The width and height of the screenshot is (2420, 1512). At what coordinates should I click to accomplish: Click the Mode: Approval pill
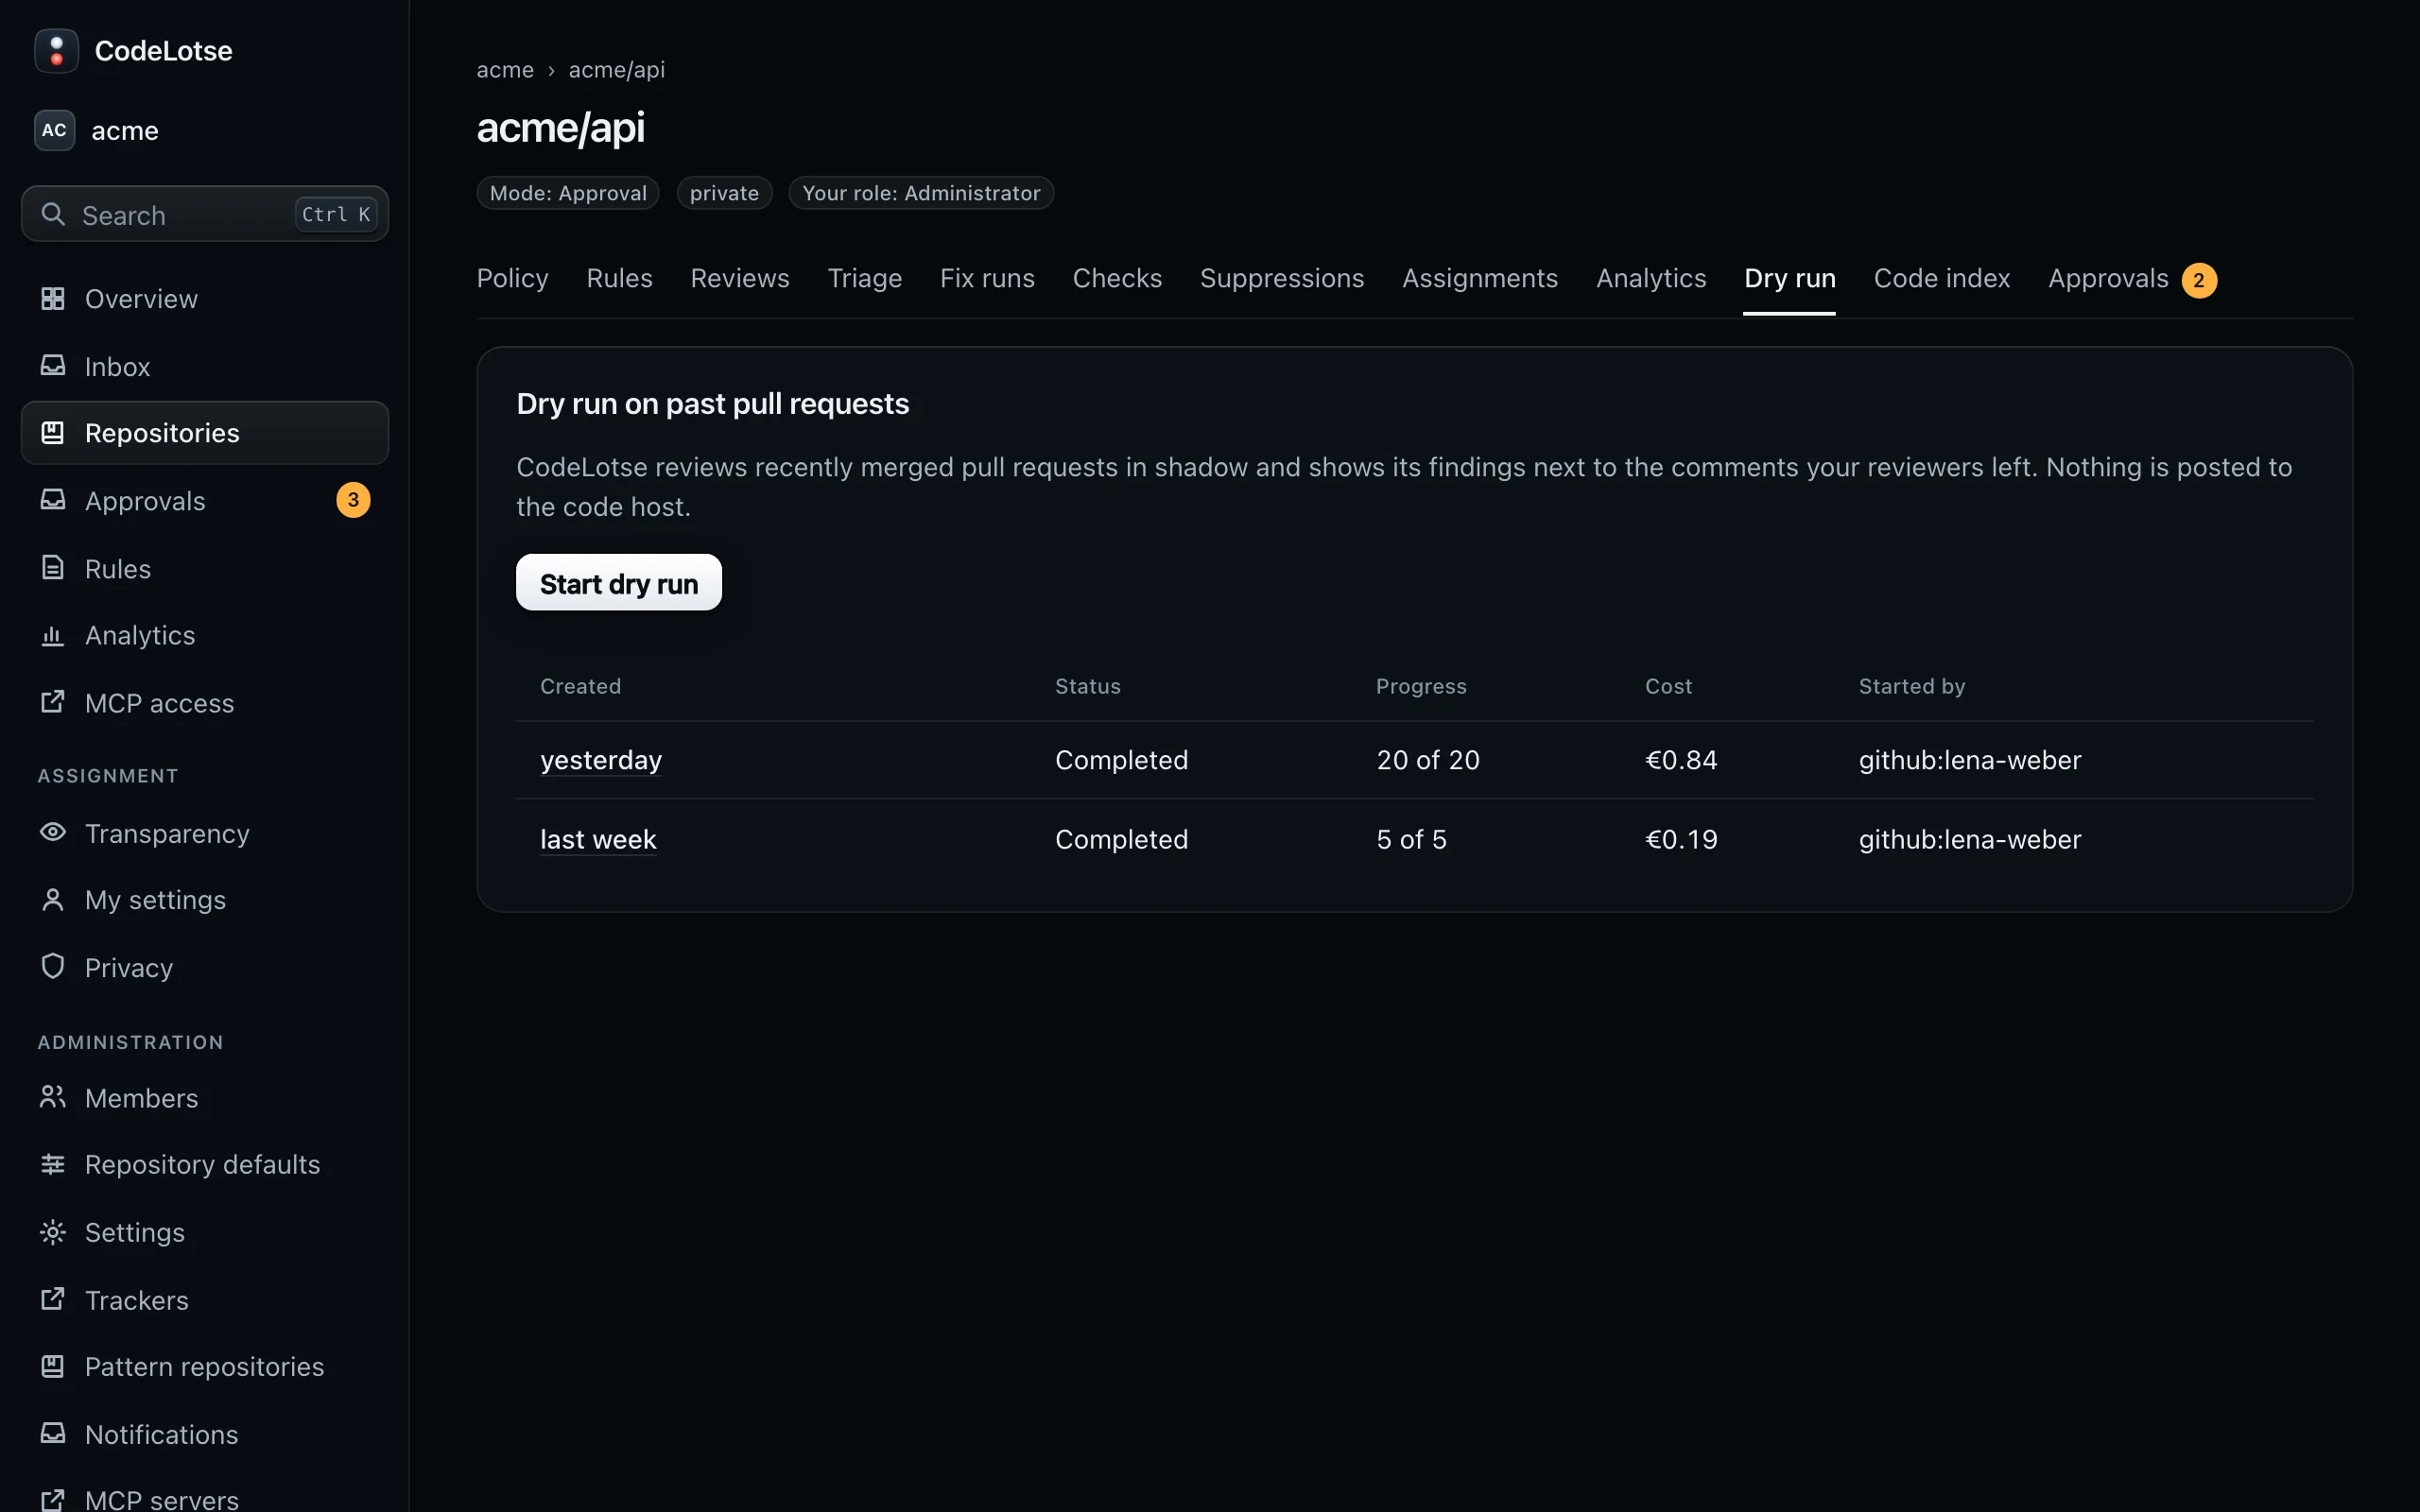coord(568,193)
